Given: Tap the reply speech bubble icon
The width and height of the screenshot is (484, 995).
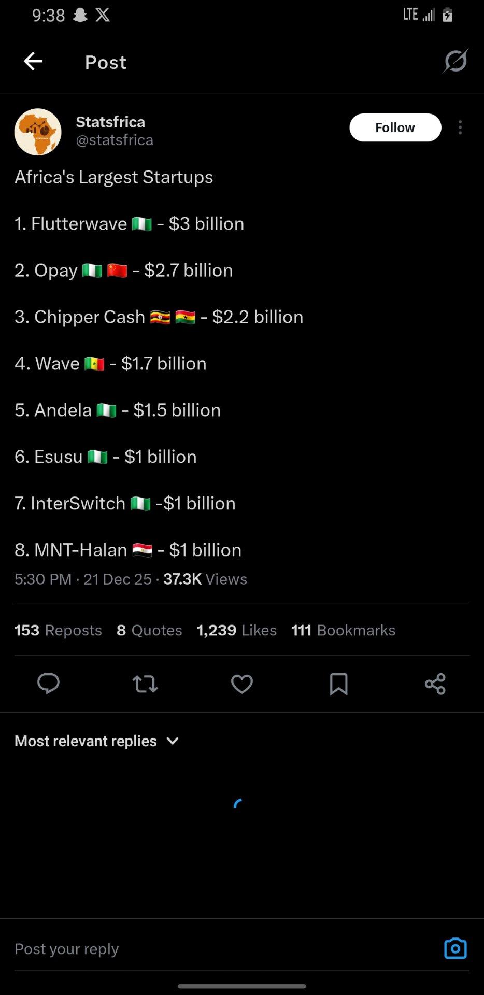Looking at the screenshot, I should tap(48, 684).
